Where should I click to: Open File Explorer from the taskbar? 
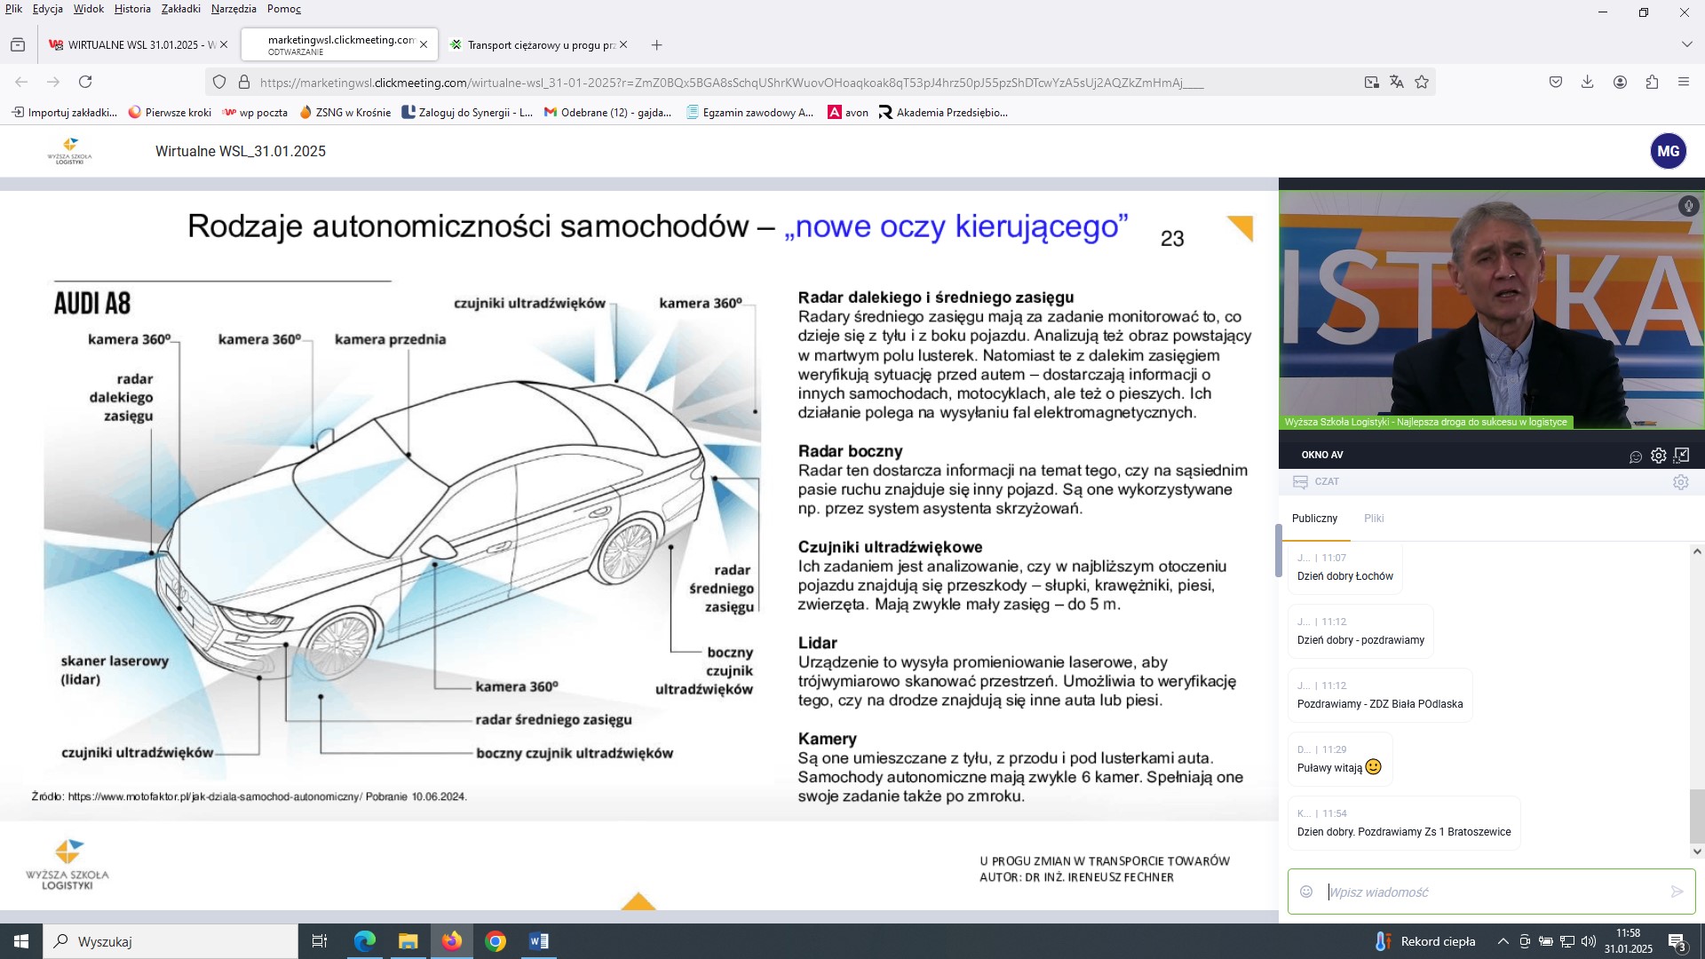(x=408, y=941)
